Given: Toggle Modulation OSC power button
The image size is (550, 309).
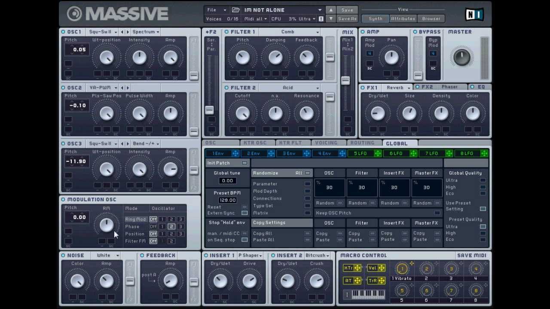Looking at the screenshot, I should (63, 200).
